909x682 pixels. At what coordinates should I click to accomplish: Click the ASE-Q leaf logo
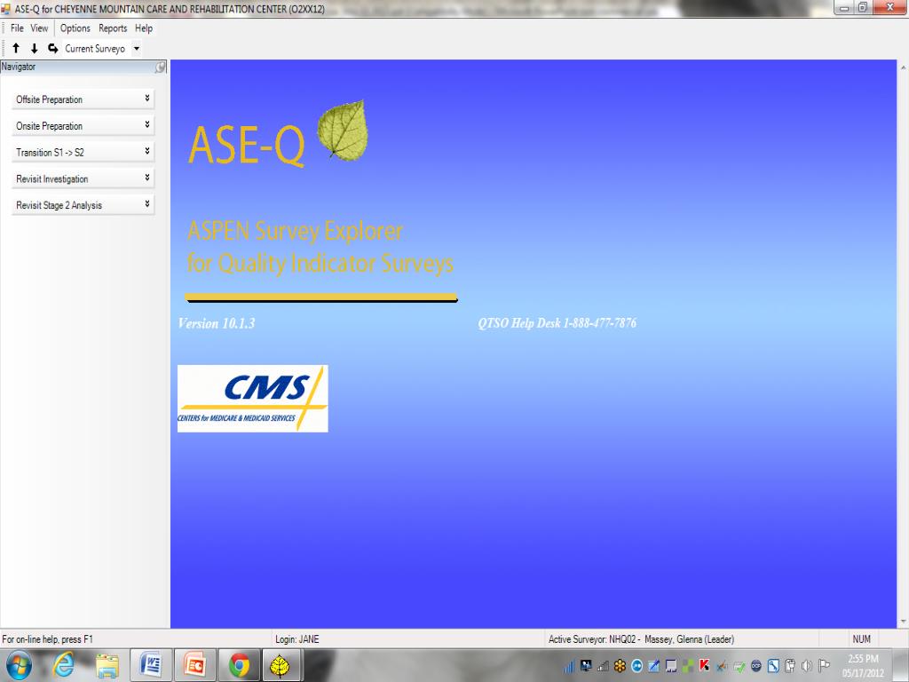coord(344,130)
